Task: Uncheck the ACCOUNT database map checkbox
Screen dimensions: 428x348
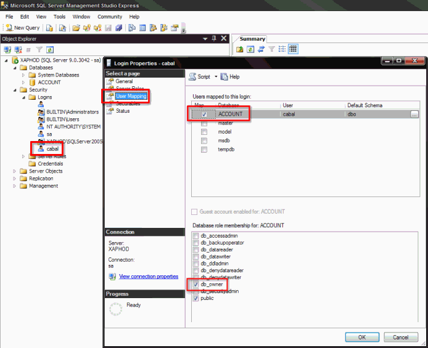Action: click(x=204, y=114)
